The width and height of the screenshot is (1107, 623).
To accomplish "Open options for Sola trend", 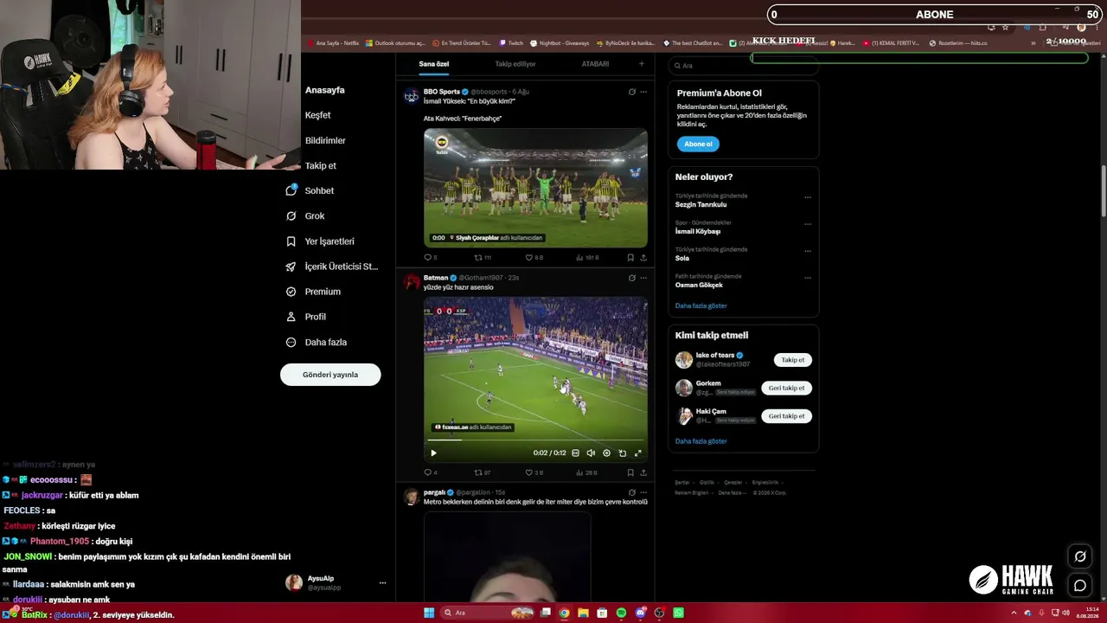I will click(808, 251).
